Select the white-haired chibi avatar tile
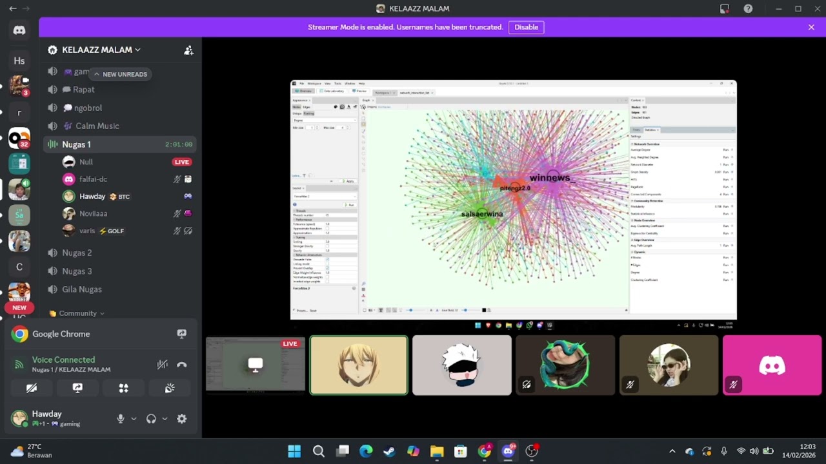 (x=462, y=365)
